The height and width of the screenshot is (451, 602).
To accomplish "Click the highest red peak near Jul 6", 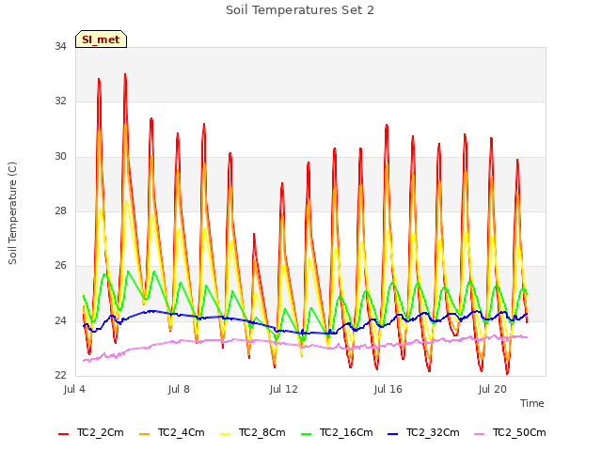I will (x=125, y=75).
